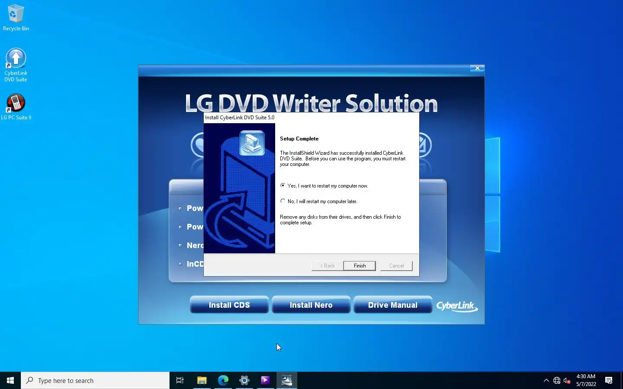Image resolution: width=623 pixels, height=389 pixels.
Task: Show hidden system tray icons
Action: (546, 380)
